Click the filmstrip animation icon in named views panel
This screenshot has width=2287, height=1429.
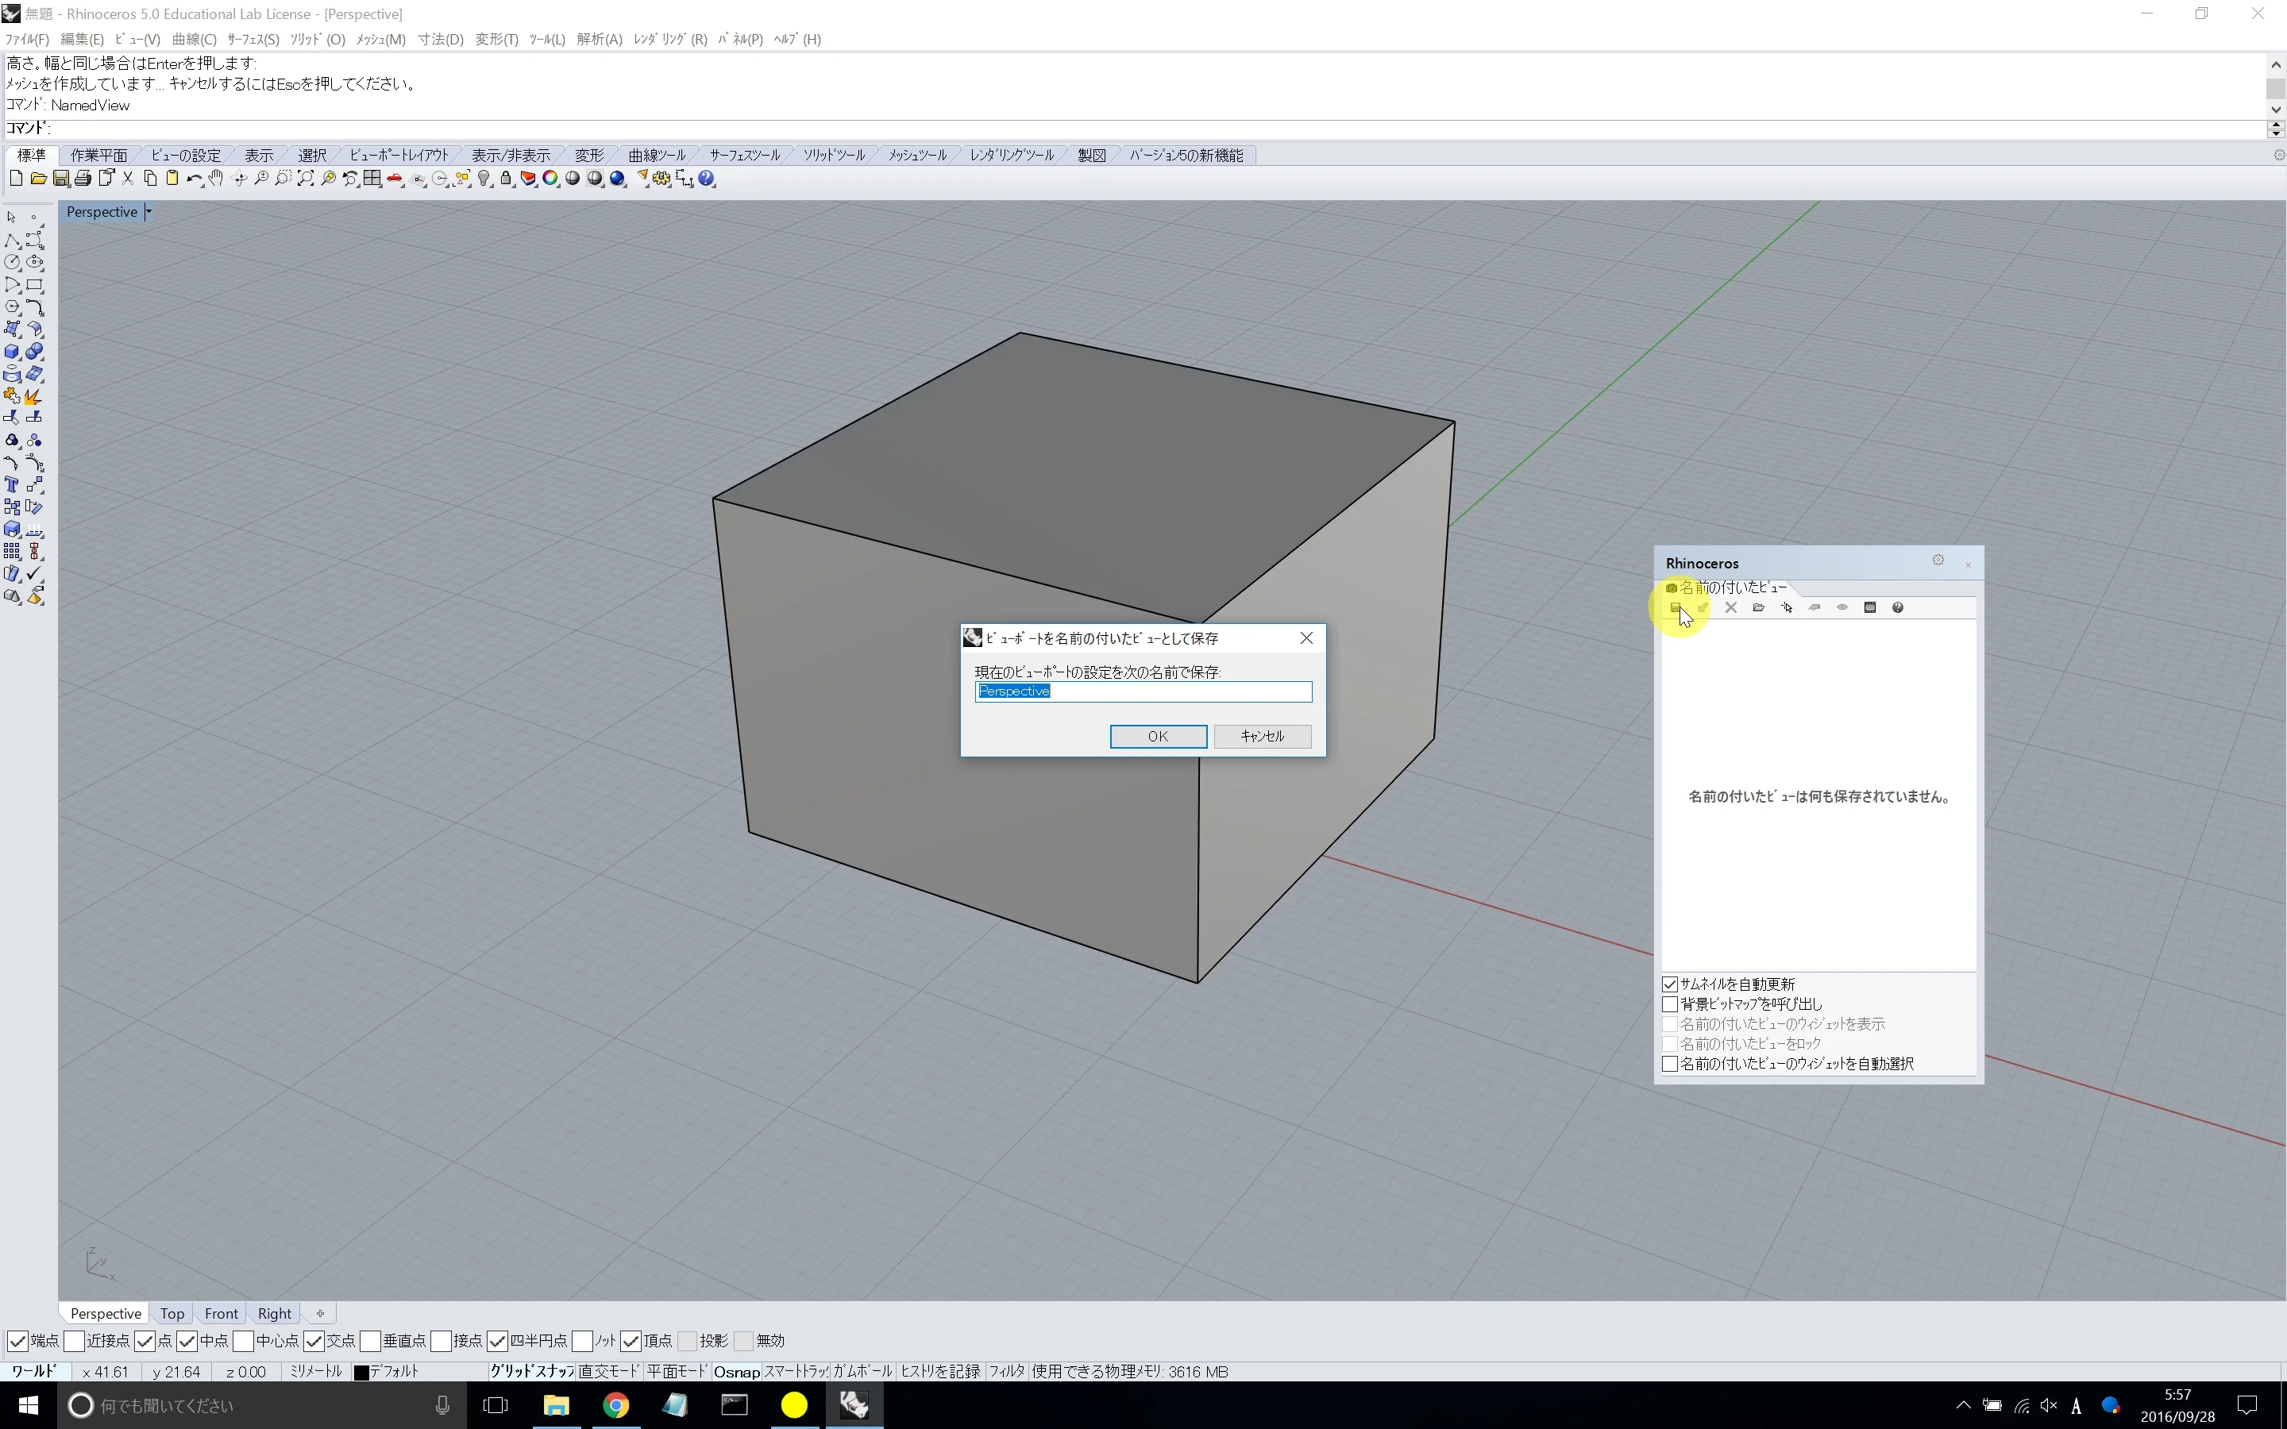coord(1869,607)
